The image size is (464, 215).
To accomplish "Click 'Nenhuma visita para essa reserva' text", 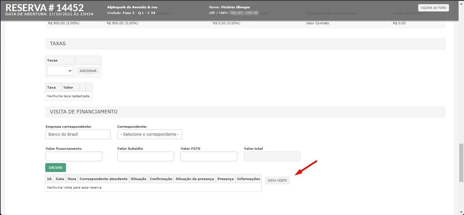I will tap(74, 188).
